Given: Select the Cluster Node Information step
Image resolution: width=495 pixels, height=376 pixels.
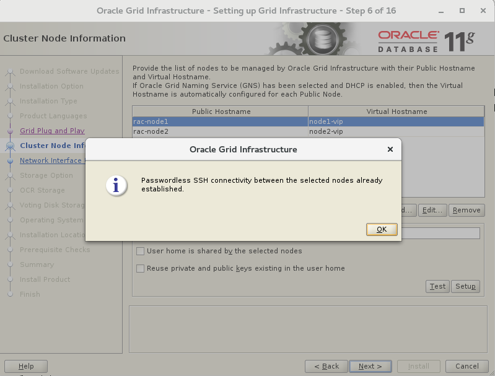Looking at the screenshot, I should click(x=53, y=146).
